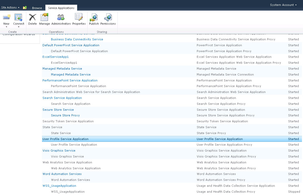This screenshot has width=303, height=196.
Task: Click the Delete X icon
Action: point(32,17)
